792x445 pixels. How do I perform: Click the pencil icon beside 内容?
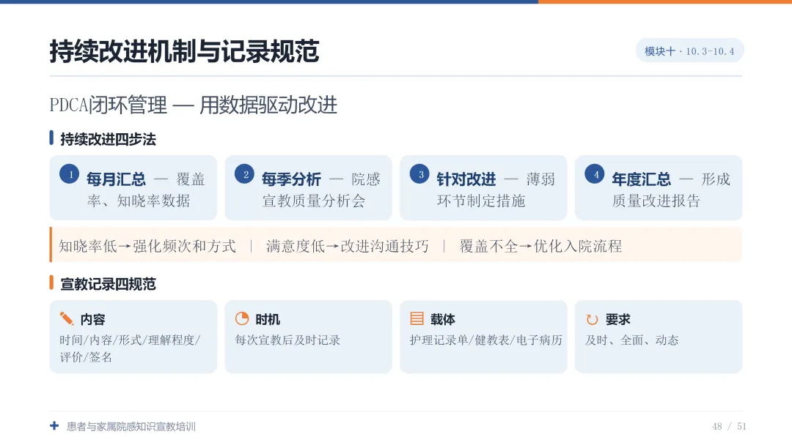[67, 318]
